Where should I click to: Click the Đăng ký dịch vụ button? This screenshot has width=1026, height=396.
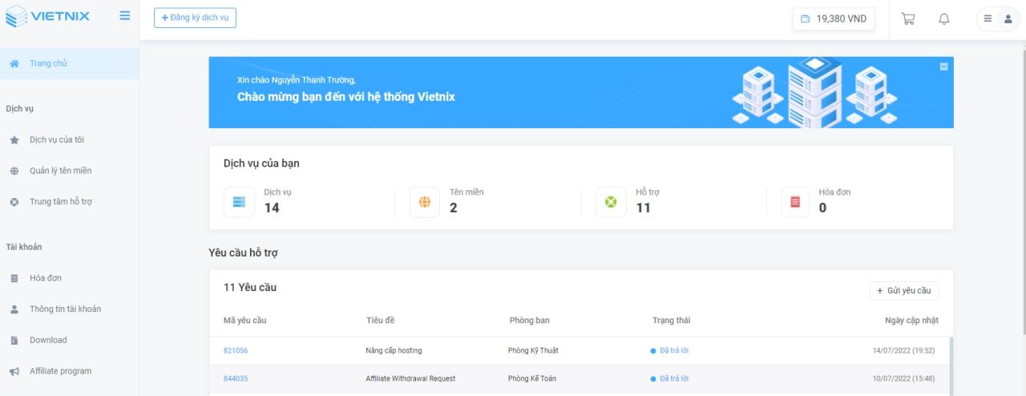195,18
